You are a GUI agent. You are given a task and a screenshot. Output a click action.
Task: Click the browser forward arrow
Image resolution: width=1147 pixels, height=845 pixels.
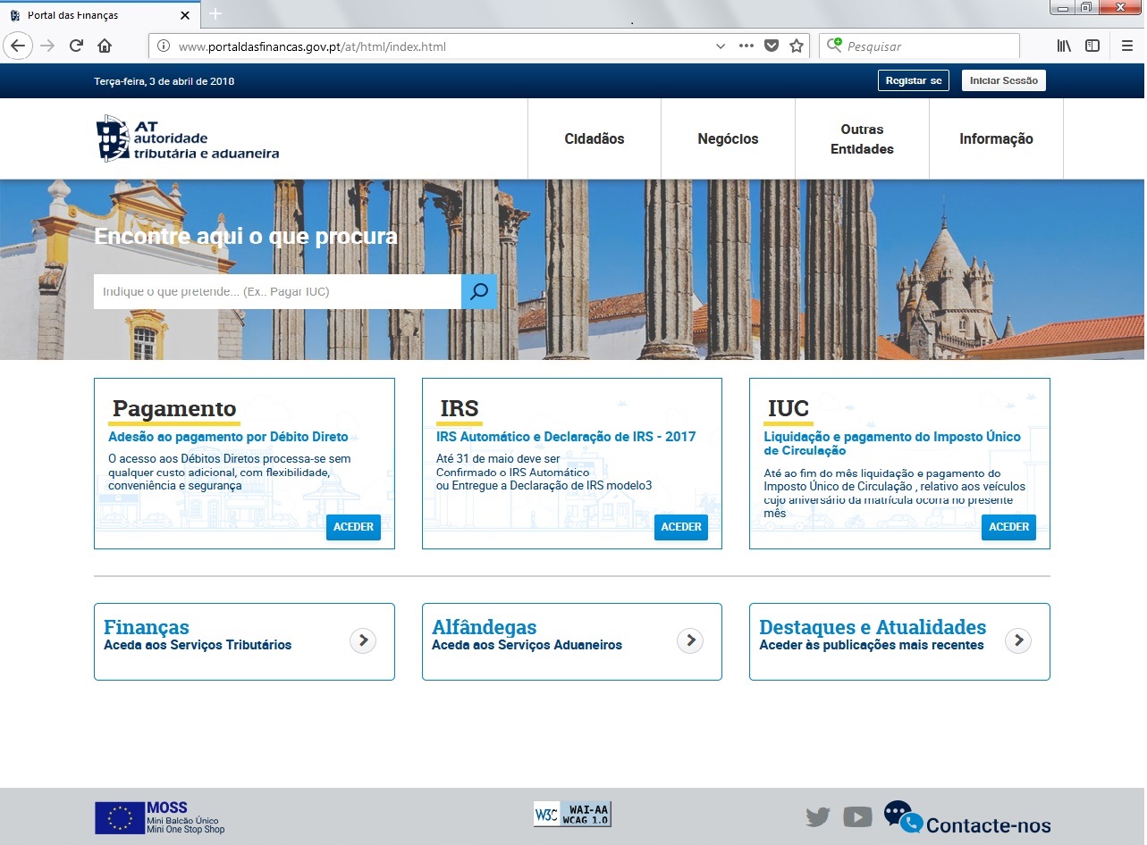pyautogui.click(x=47, y=46)
